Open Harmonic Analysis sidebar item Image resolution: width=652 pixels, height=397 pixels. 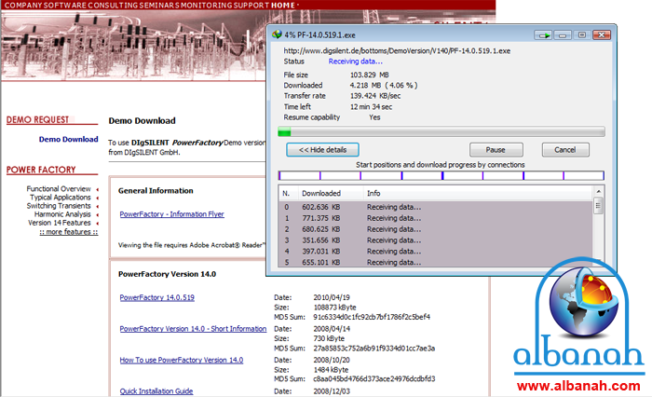(x=61, y=214)
